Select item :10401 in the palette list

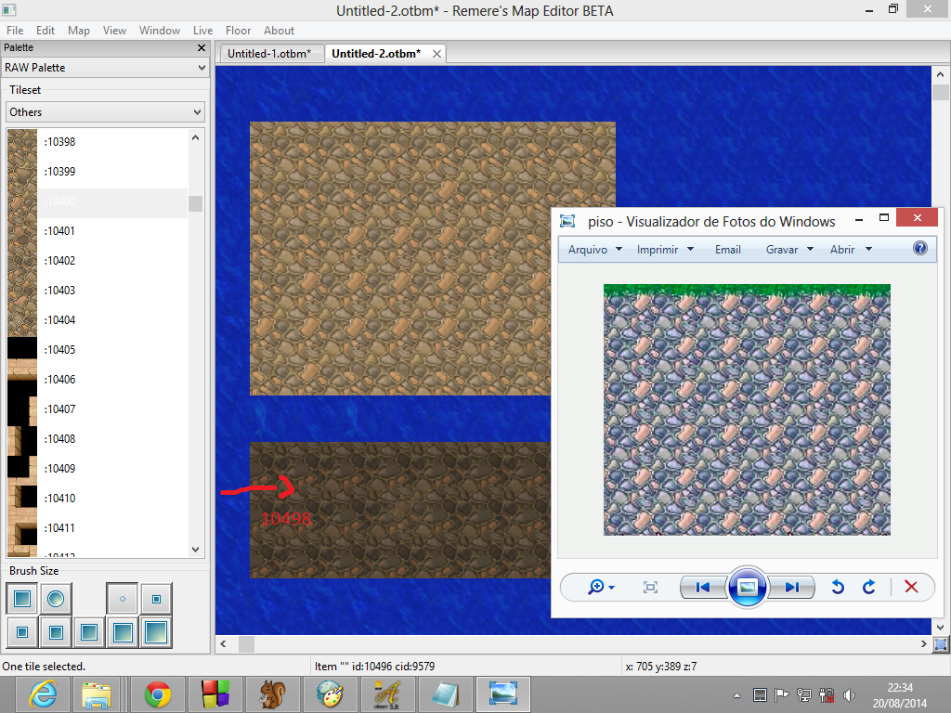pos(97,231)
